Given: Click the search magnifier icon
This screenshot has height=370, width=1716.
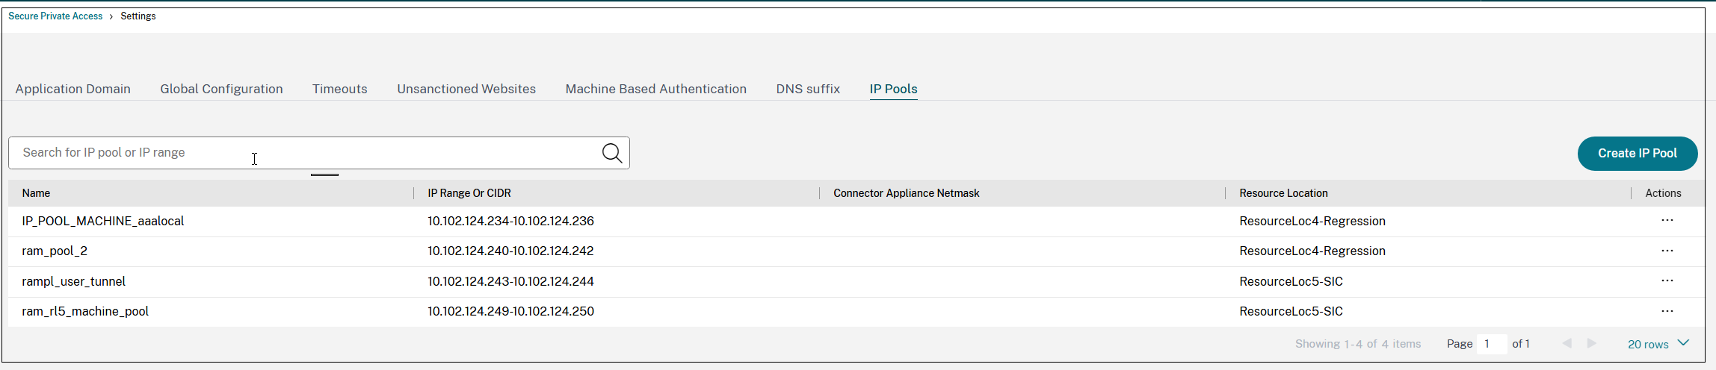Looking at the screenshot, I should point(612,153).
